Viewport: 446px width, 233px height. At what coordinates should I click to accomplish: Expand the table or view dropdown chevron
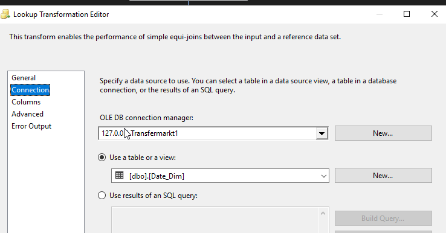(x=324, y=176)
